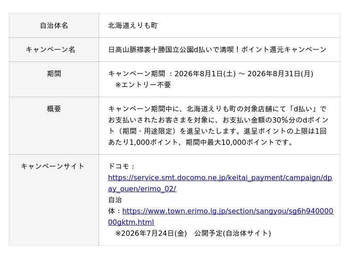Click the キャンペーン名 header cell

point(54,49)
